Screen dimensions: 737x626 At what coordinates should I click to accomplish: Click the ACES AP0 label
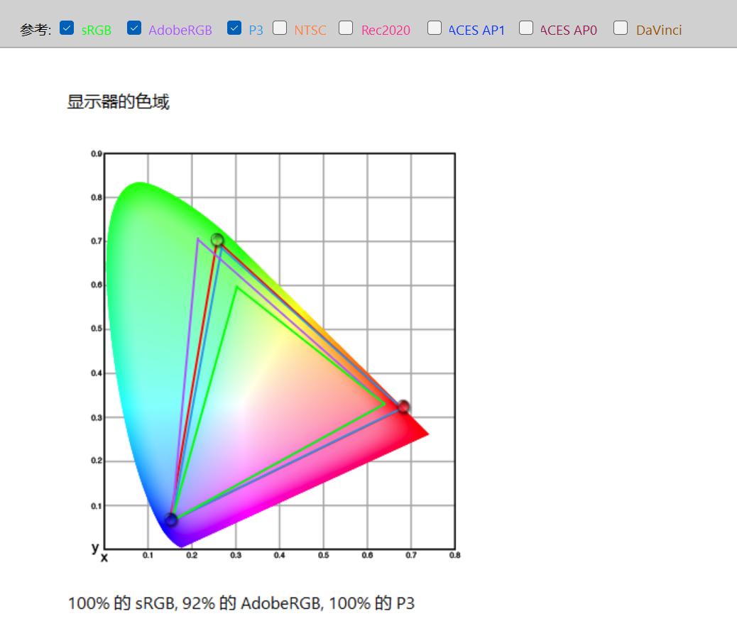click(x=568, y=30)
